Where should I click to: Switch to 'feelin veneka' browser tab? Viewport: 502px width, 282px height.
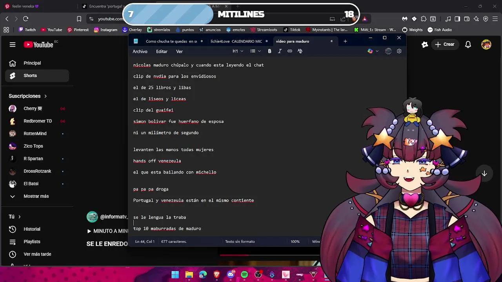point(39,6)
